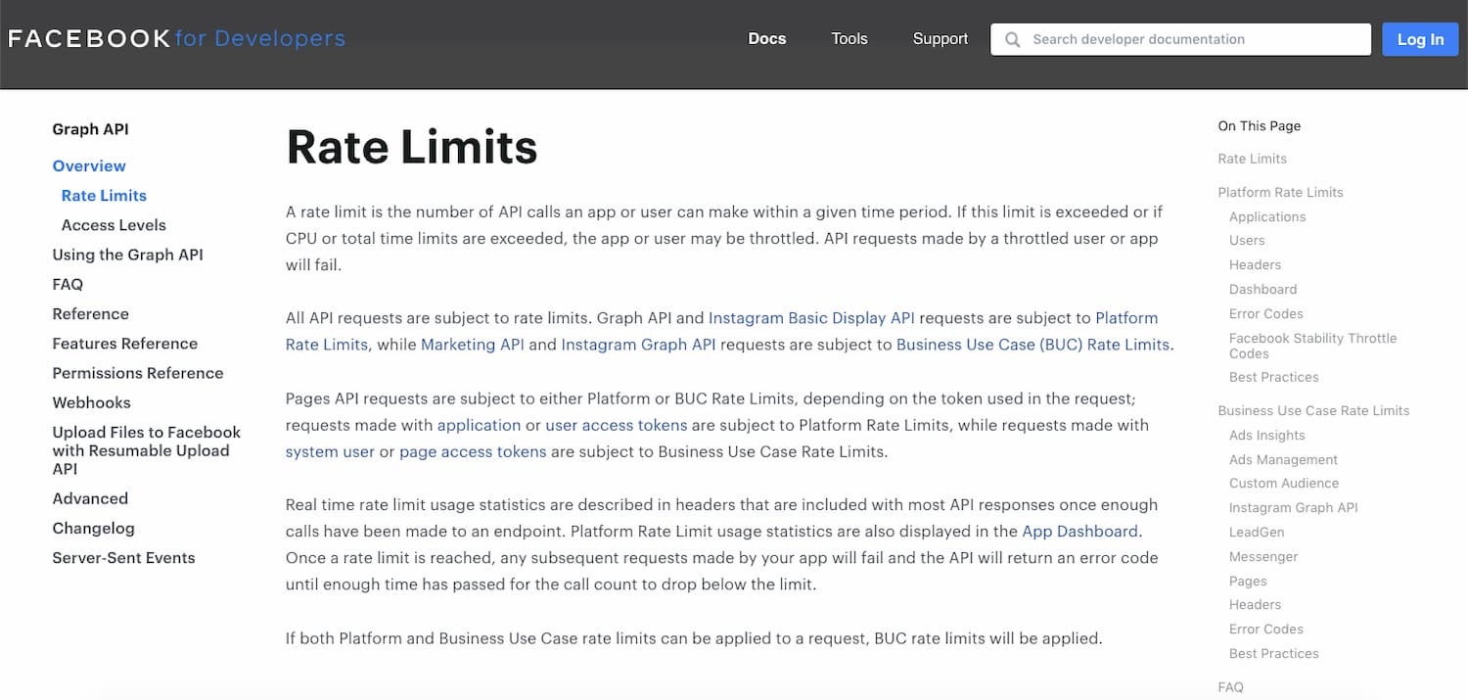Screen dimensions: 1468x700
Task: Navigate to Using the Graph API
Action: [x=127, y=255]
